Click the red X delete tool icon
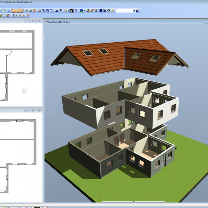 click(23, 16)
